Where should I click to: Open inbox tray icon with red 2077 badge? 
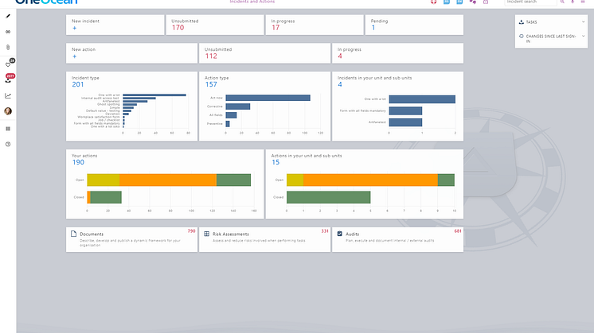[x=8, y=80]
